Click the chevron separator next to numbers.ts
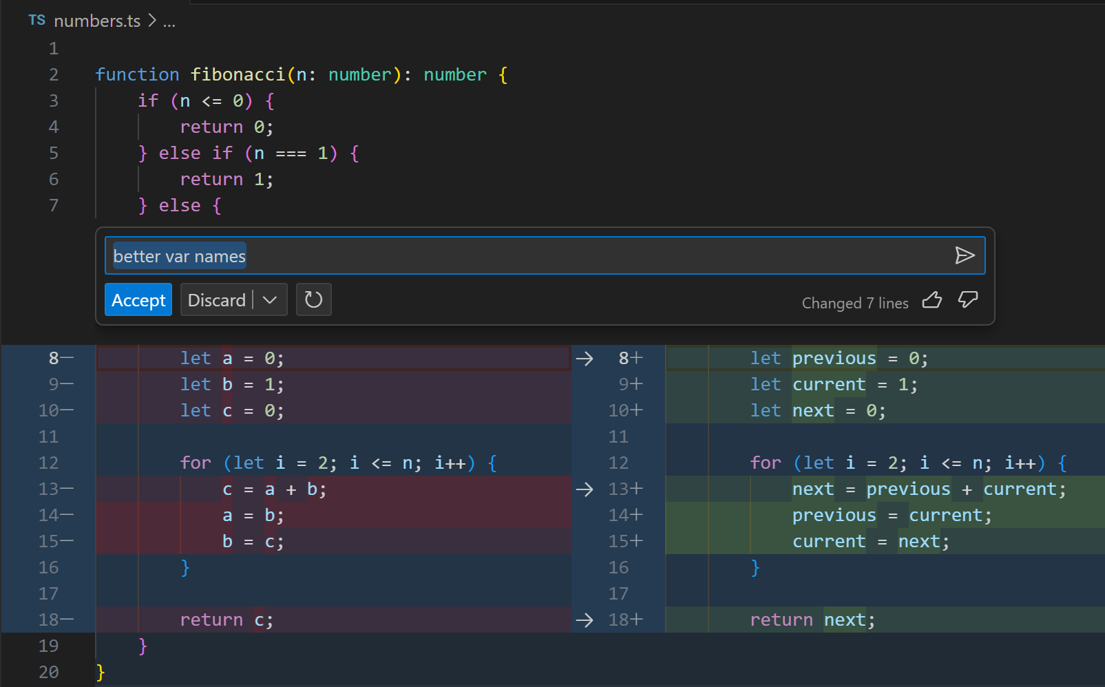This screenshot has height=687, width=1105. point(153,21)
